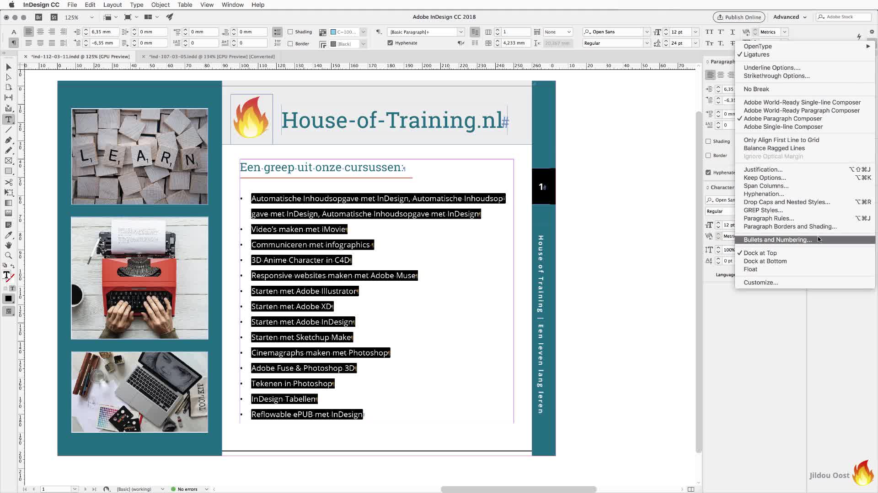The image size is (878, 493).
Task: Select the Type tool
Action: click(8, 119)
